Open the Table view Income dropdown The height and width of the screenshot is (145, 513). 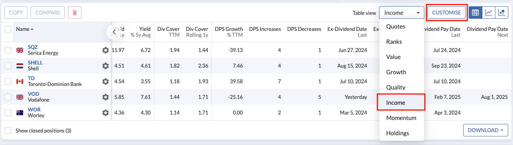tap(402, 13)
